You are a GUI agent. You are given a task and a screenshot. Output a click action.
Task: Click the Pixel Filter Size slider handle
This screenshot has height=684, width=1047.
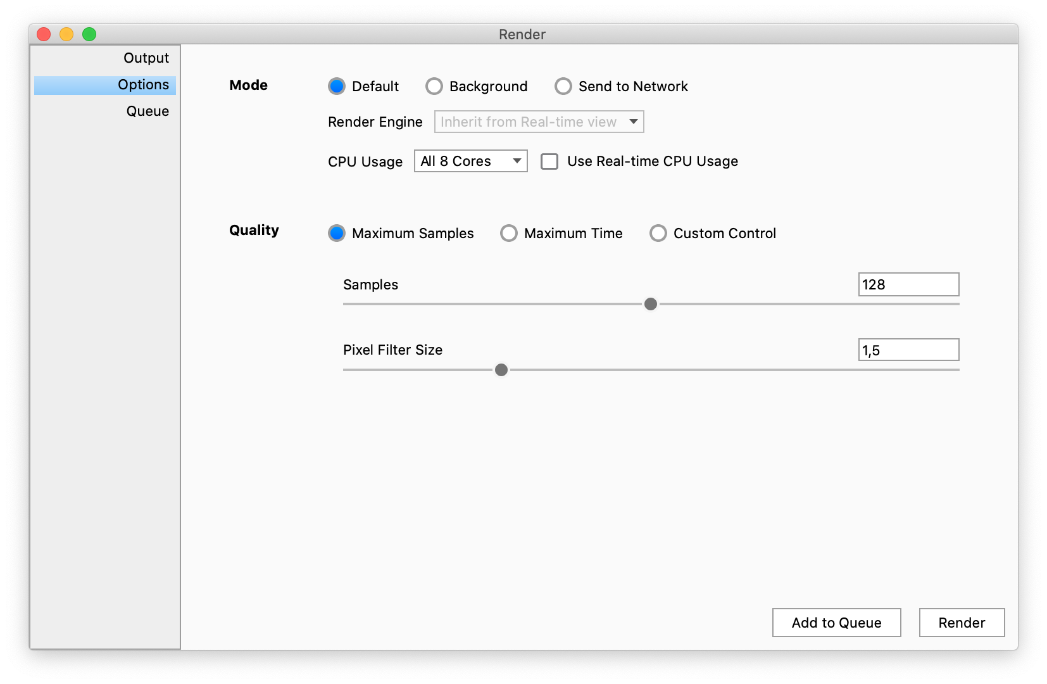[501, 370]
